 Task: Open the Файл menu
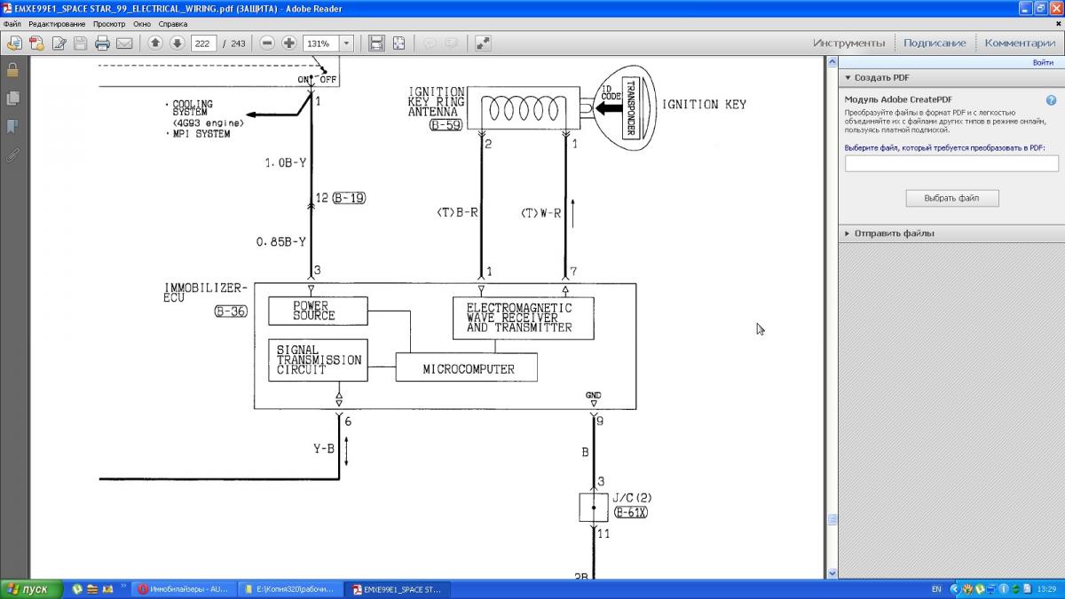pos(12,24)
